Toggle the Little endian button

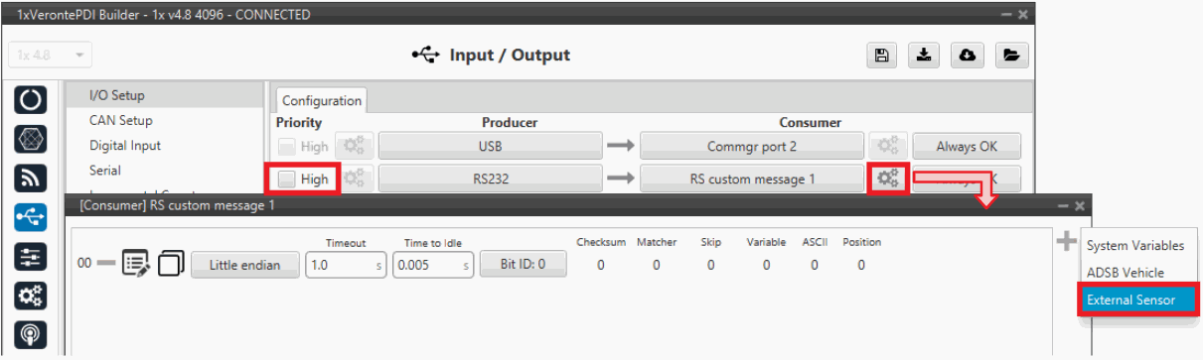(244, 265)
